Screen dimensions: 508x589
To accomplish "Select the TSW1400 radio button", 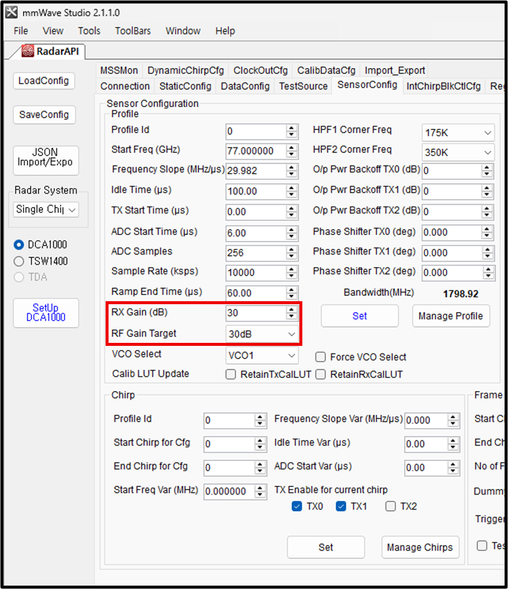I will (x=19, y=261).
